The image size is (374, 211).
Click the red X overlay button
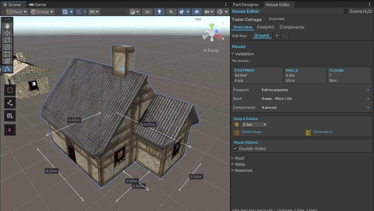(x=10, y=130)
